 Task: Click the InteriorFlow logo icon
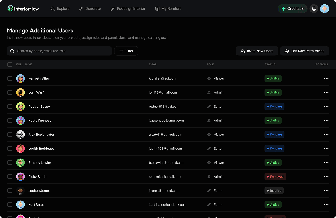[x=11, y=8]
